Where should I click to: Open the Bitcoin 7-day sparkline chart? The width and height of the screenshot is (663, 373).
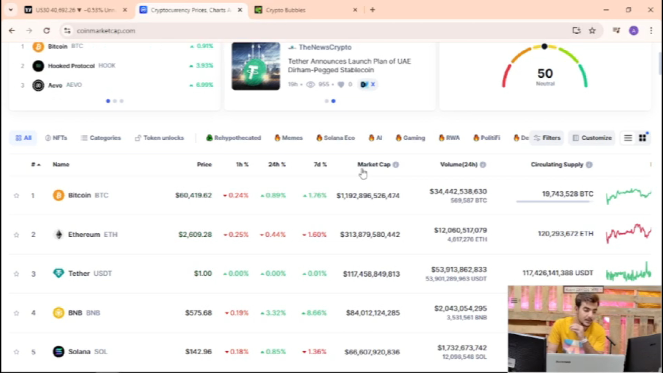[628, 196]
